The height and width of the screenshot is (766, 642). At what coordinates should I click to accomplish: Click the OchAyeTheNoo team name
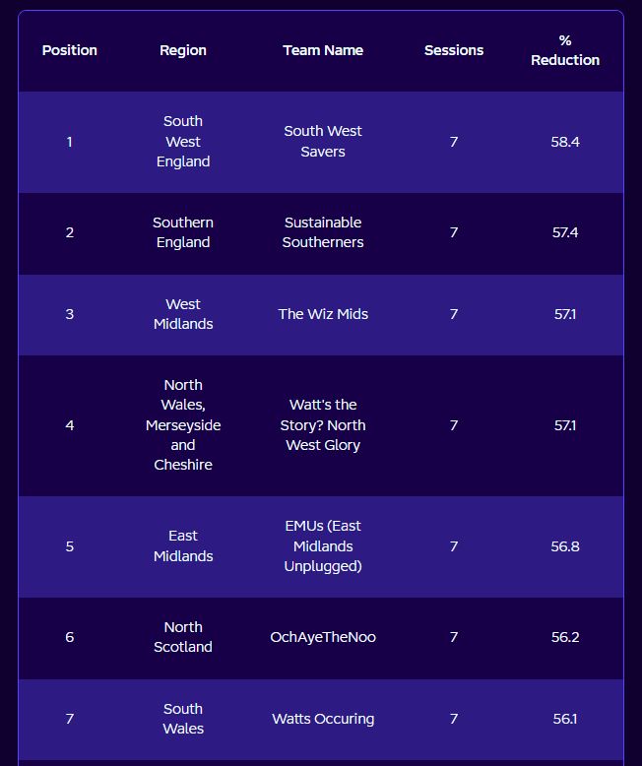(x=323, y=637)
